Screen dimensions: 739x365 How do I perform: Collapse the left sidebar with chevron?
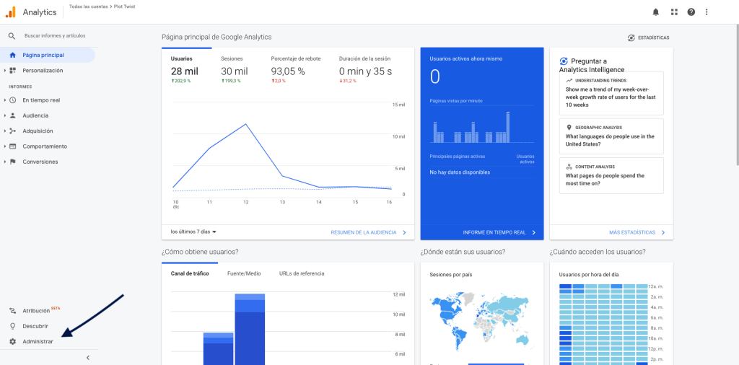tap(87, 357)
